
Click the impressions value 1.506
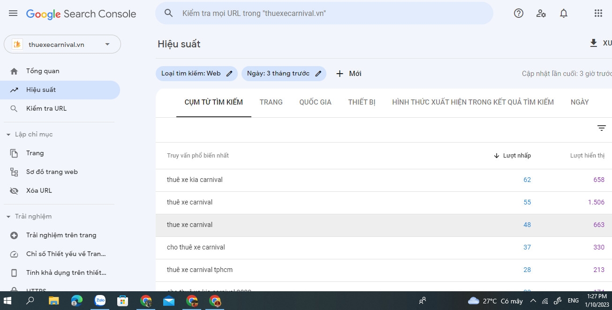(x=596, y=203)
